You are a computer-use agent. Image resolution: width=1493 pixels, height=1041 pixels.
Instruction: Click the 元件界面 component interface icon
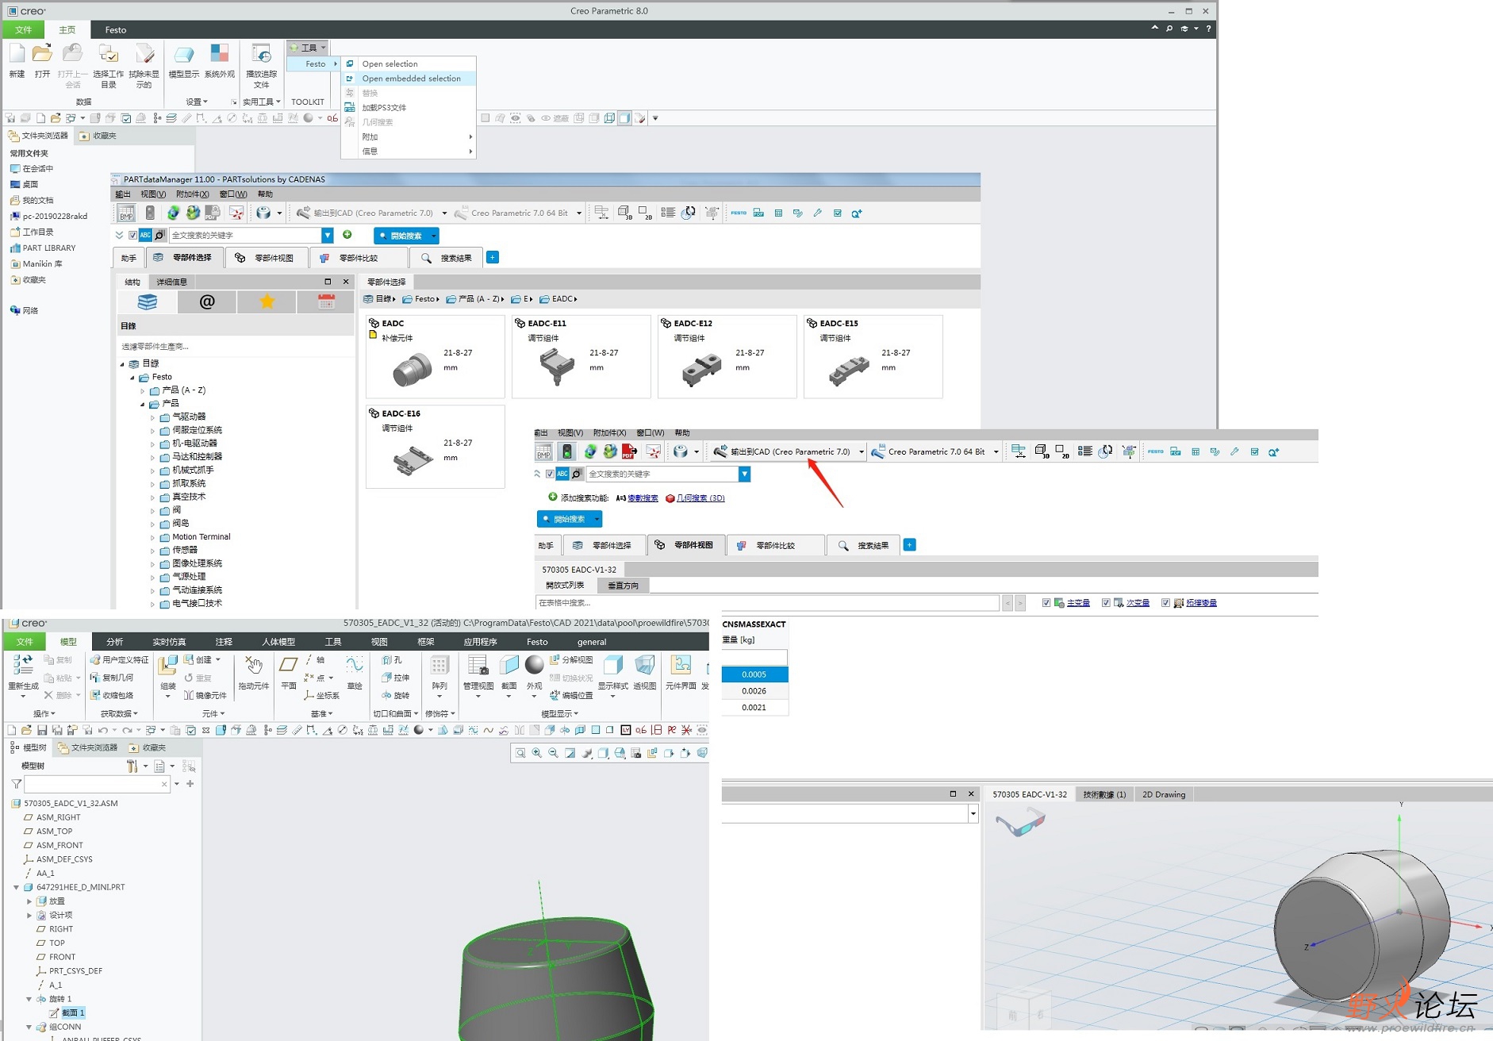click(681, 665)
